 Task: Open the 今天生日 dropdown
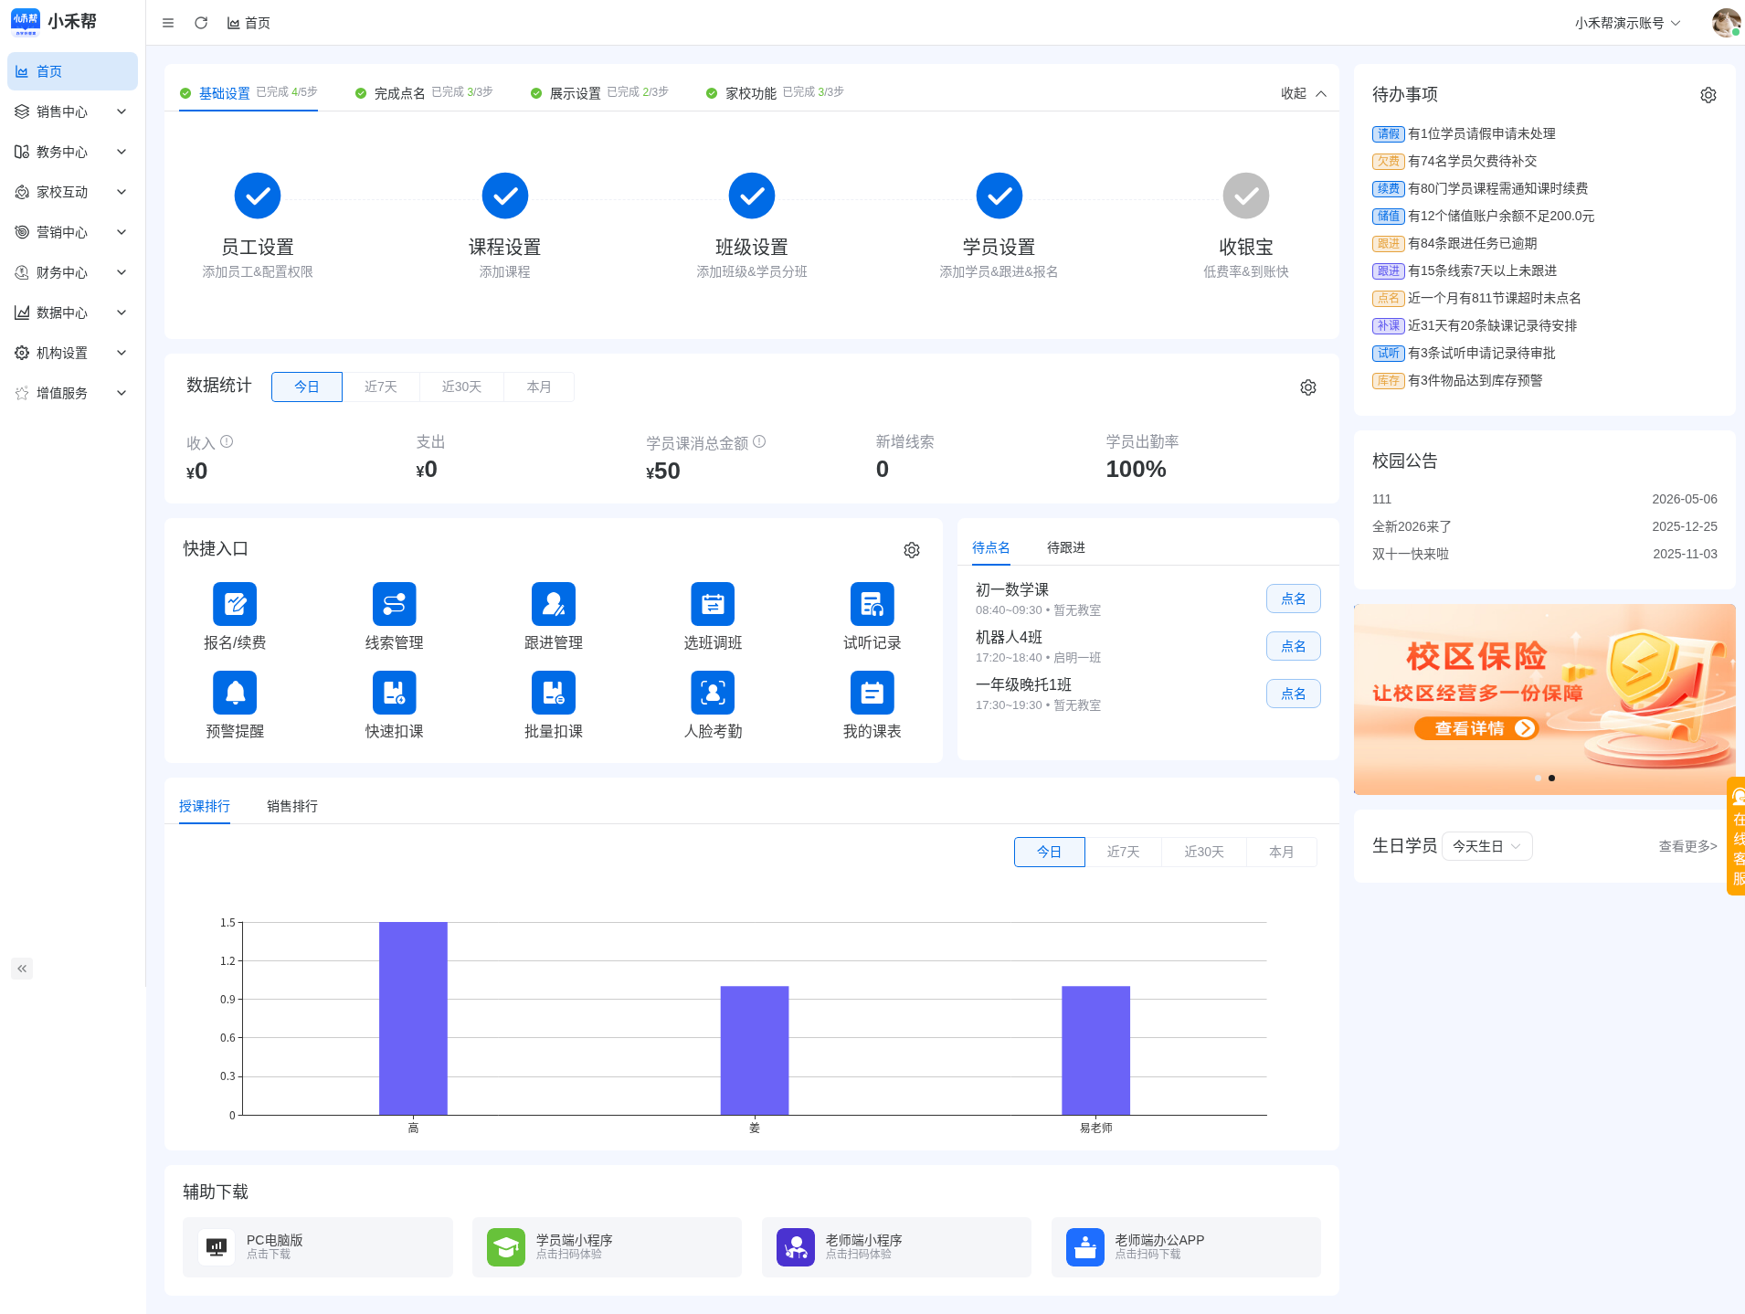[x=1487, y=846]
